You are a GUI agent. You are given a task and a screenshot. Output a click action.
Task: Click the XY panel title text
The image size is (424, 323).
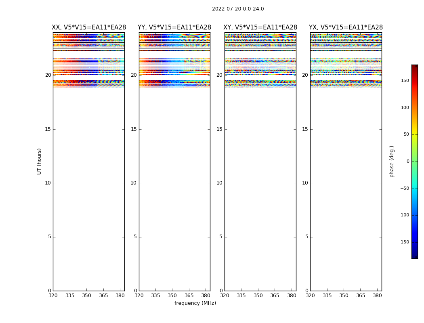pyautogui.click(x=260, y=27)
